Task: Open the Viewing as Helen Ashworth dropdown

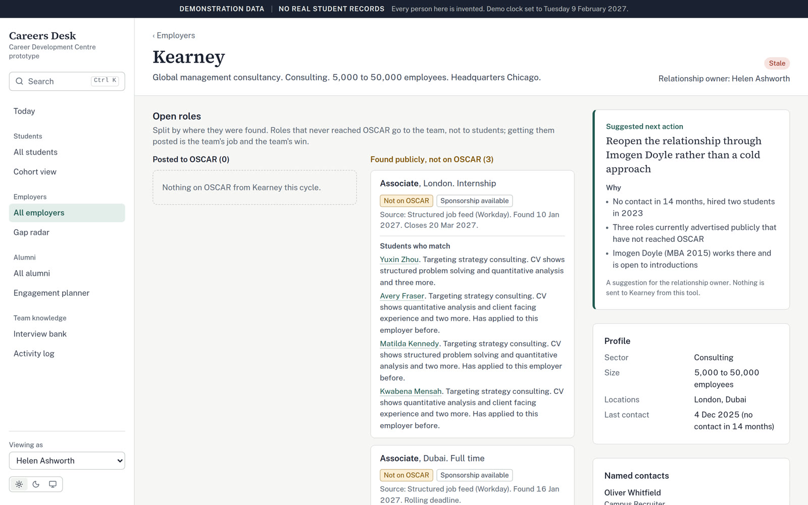Action: coord(67,461)
